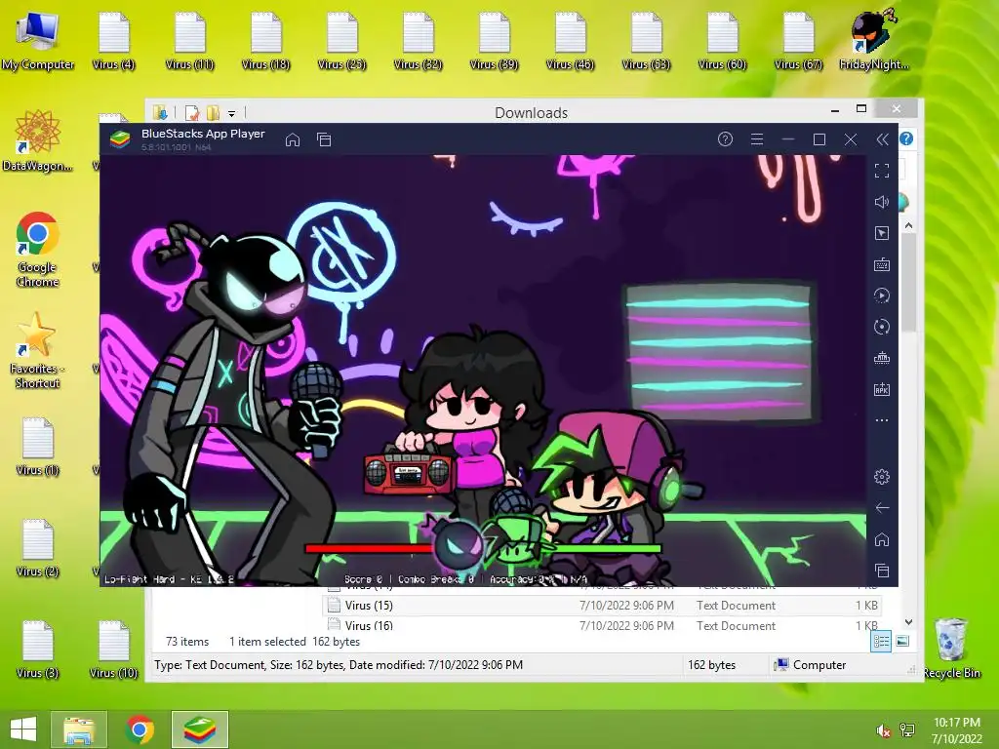Select Virus (2) desktop file
This screenshot has width=999, height=749.
point(38,548)
